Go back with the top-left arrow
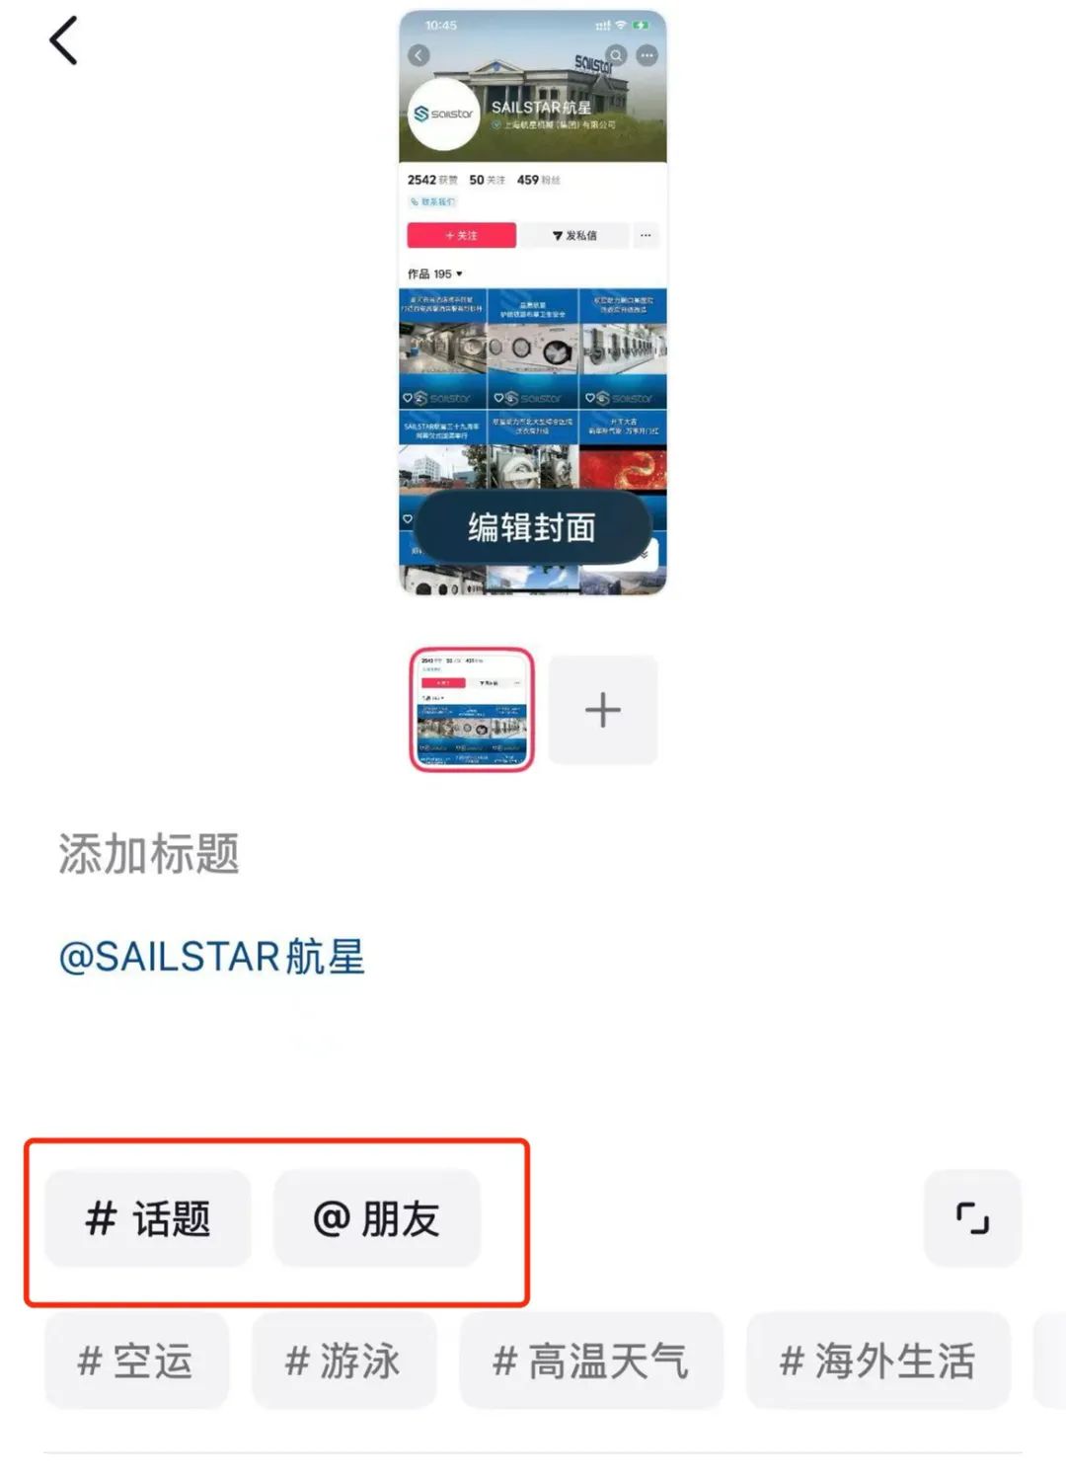This screenshot has height=1479, width=1066. point(63,41)
